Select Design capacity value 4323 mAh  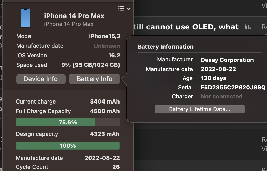[105, 134]
